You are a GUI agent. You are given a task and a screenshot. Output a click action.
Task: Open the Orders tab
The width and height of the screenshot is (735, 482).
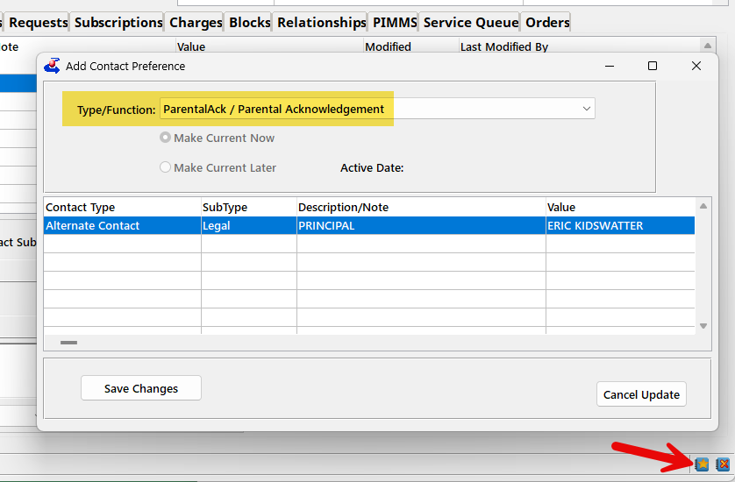pyautogui.click(x=547, y=23)
